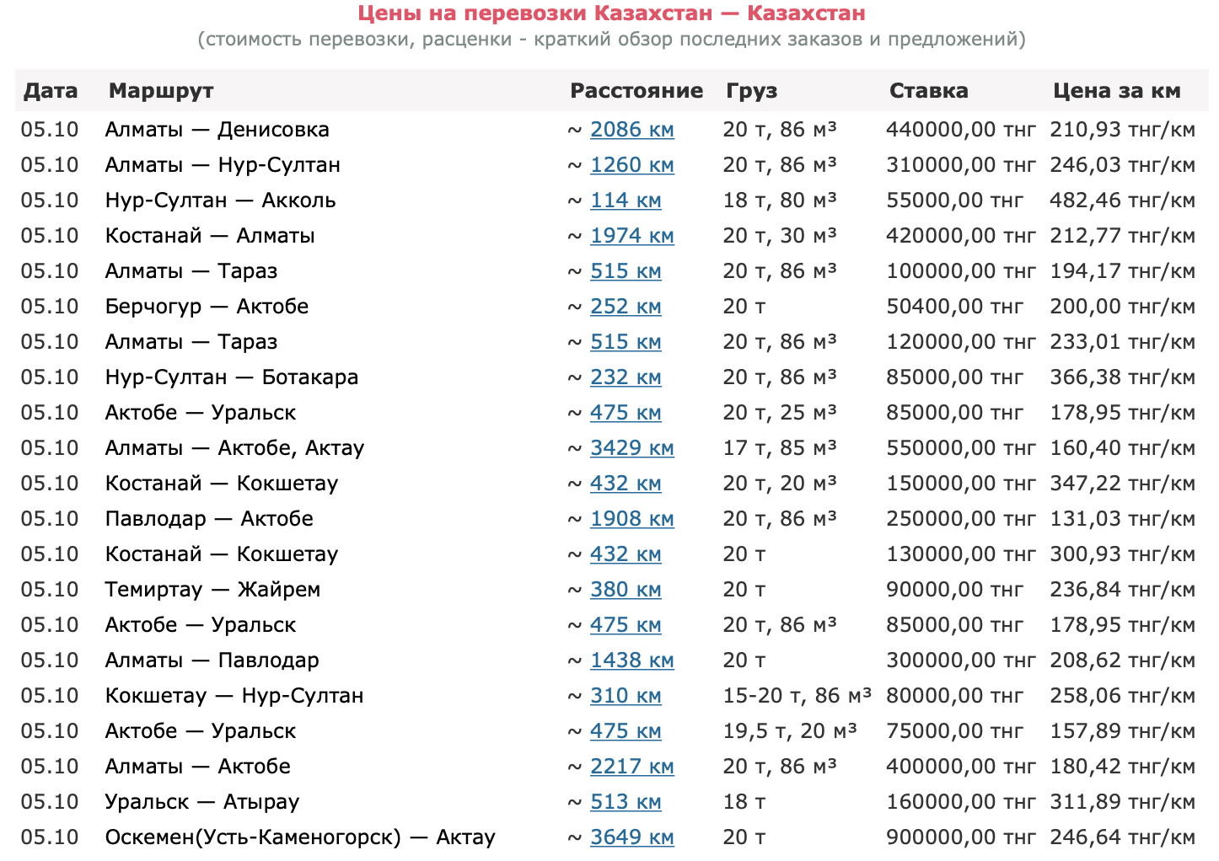The width and height of the screenshot is (1219, 861).
Task: Open the 1438 км distance link
Action: click(x=631, y=660)
